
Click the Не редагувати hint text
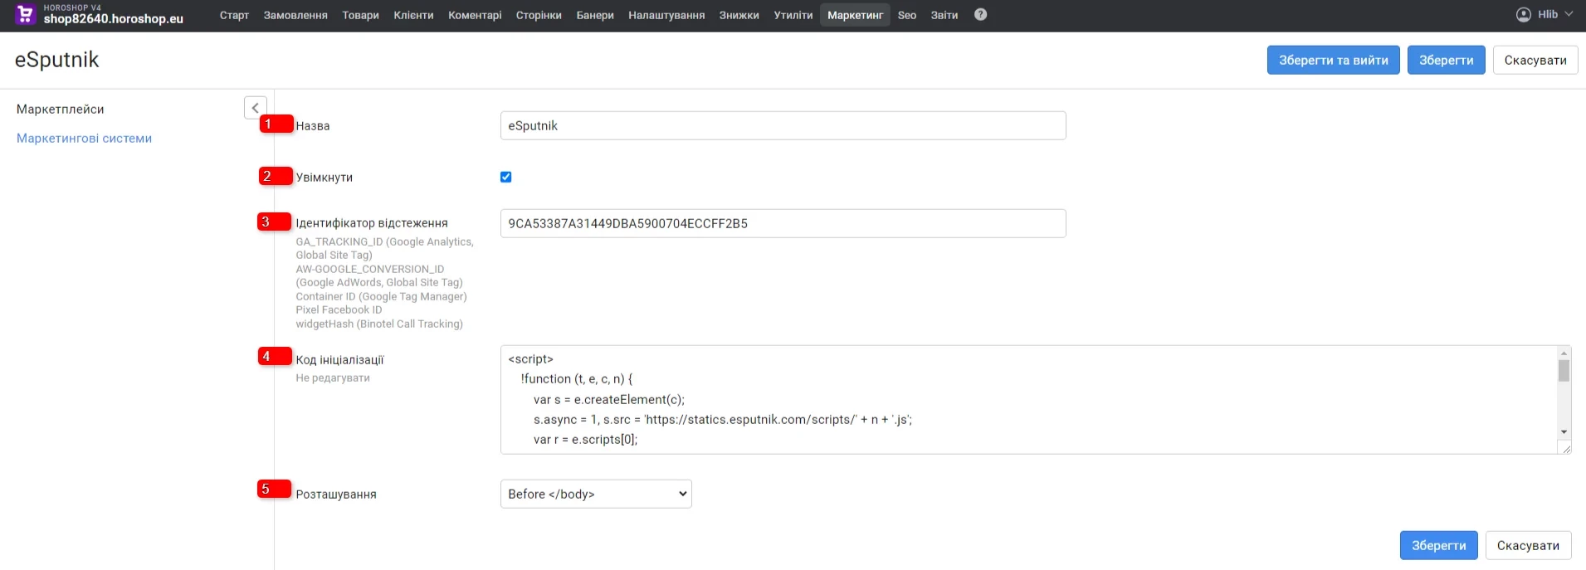(333, 378)
